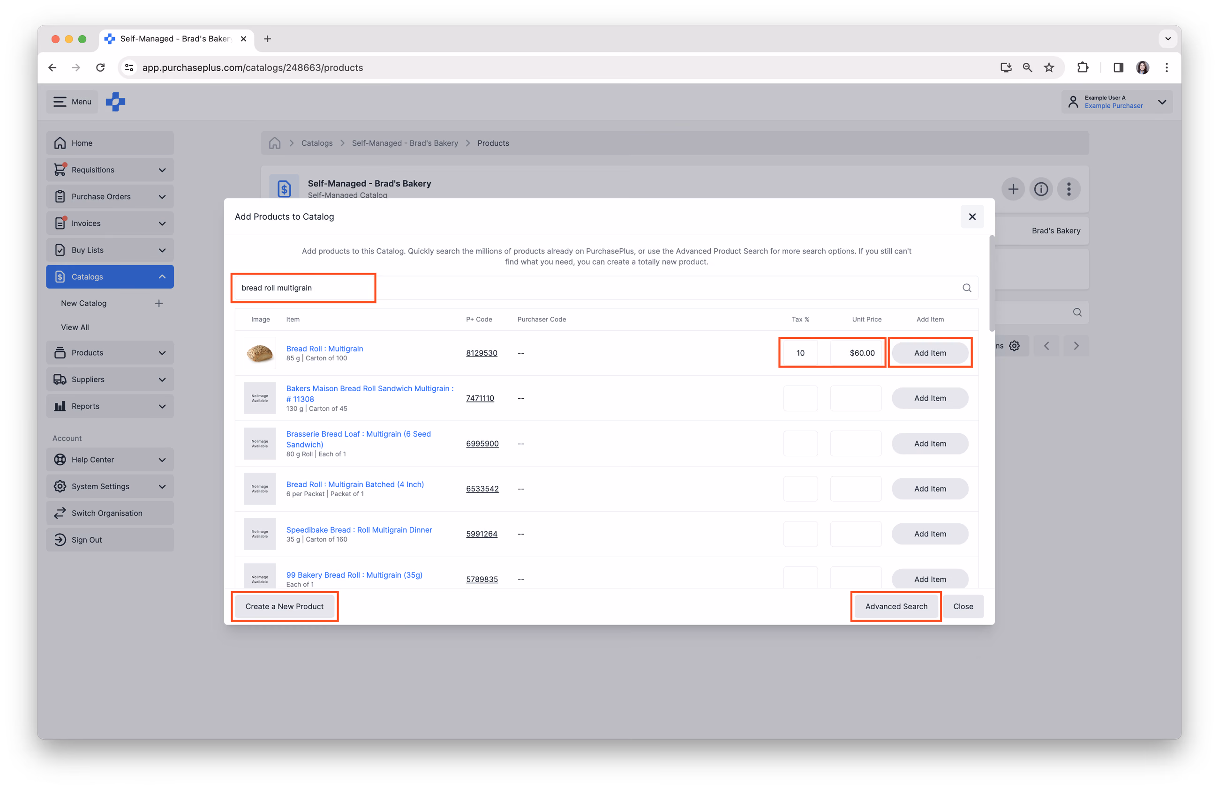Click the PurchasePlus blue cross logo
The height and width of the screenshot is (789, 1219).
(115, 101)
